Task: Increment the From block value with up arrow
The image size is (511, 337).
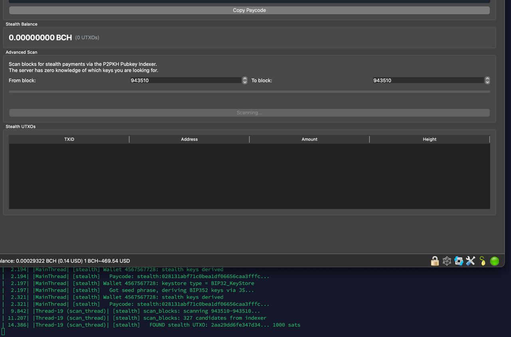Action: coord(245,79)
